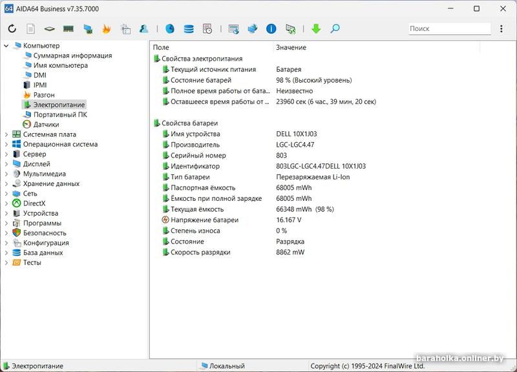This screenshot has width=517, height=372.
Task: Click the green download arrow icon
Action: [x=316, y=28]
